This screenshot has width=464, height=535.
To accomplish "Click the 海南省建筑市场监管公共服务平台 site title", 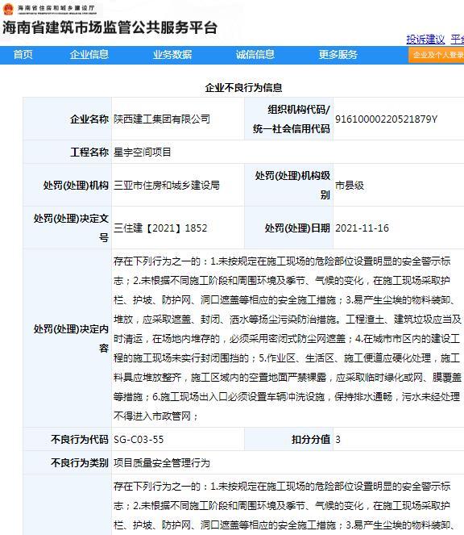I will click(110, 28).
